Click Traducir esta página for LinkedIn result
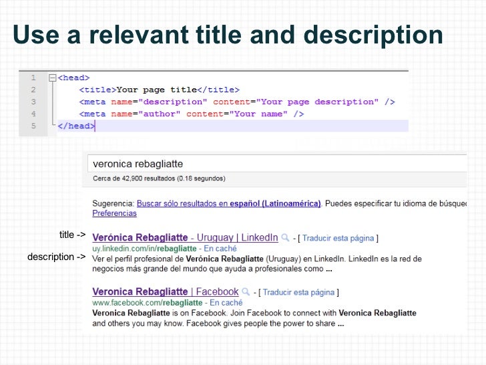 pyautogui.click(x=338, y=238)
